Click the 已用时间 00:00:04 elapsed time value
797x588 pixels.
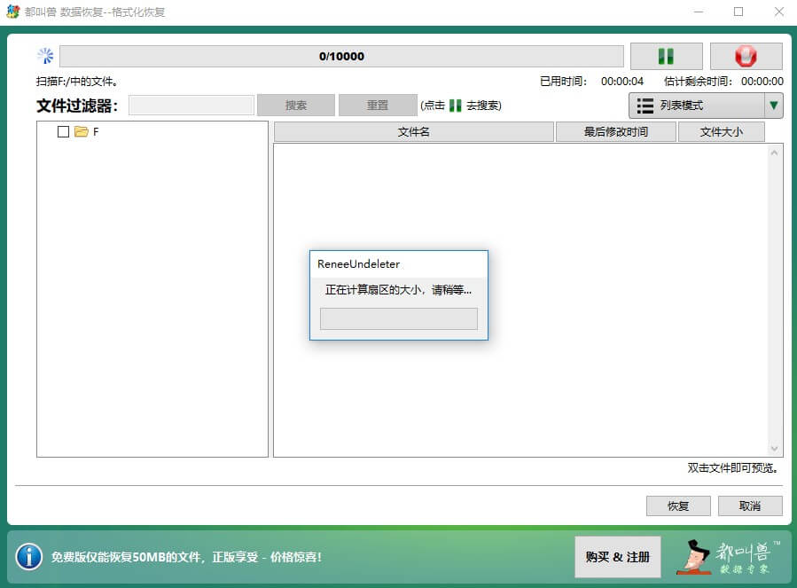click(622, 82)
